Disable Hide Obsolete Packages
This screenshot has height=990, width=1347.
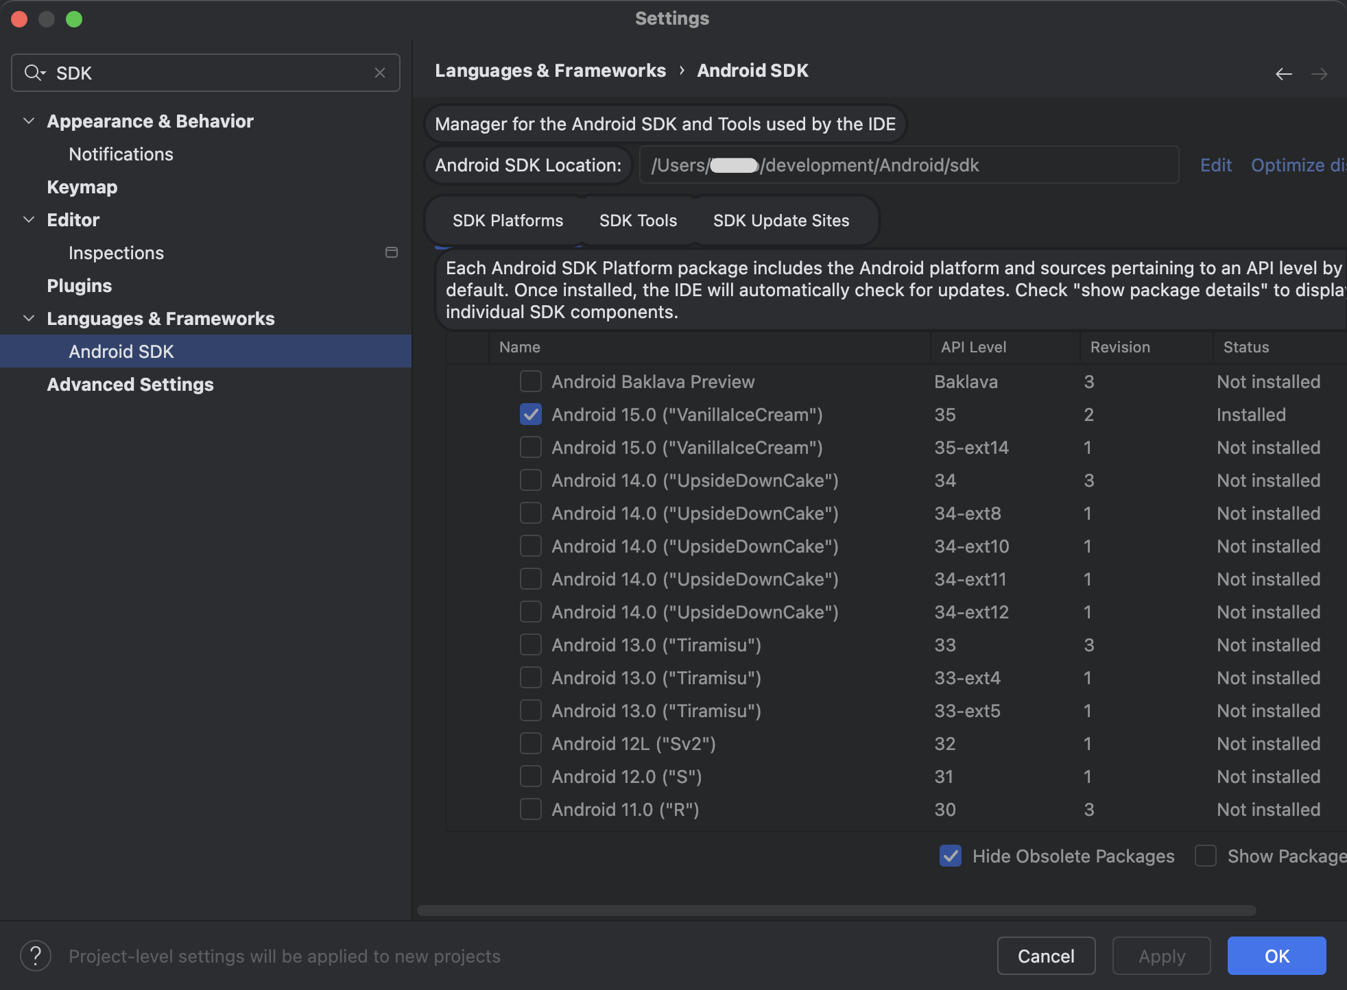(950, 856)
